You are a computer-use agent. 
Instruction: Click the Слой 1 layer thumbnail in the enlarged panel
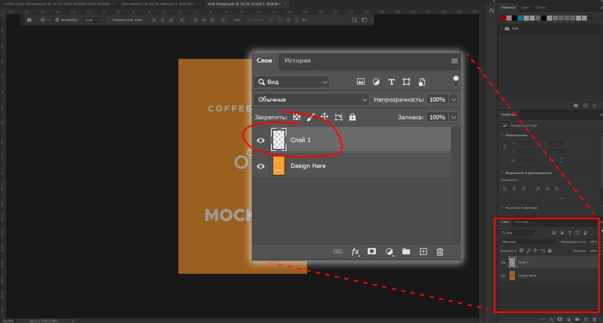279,140
